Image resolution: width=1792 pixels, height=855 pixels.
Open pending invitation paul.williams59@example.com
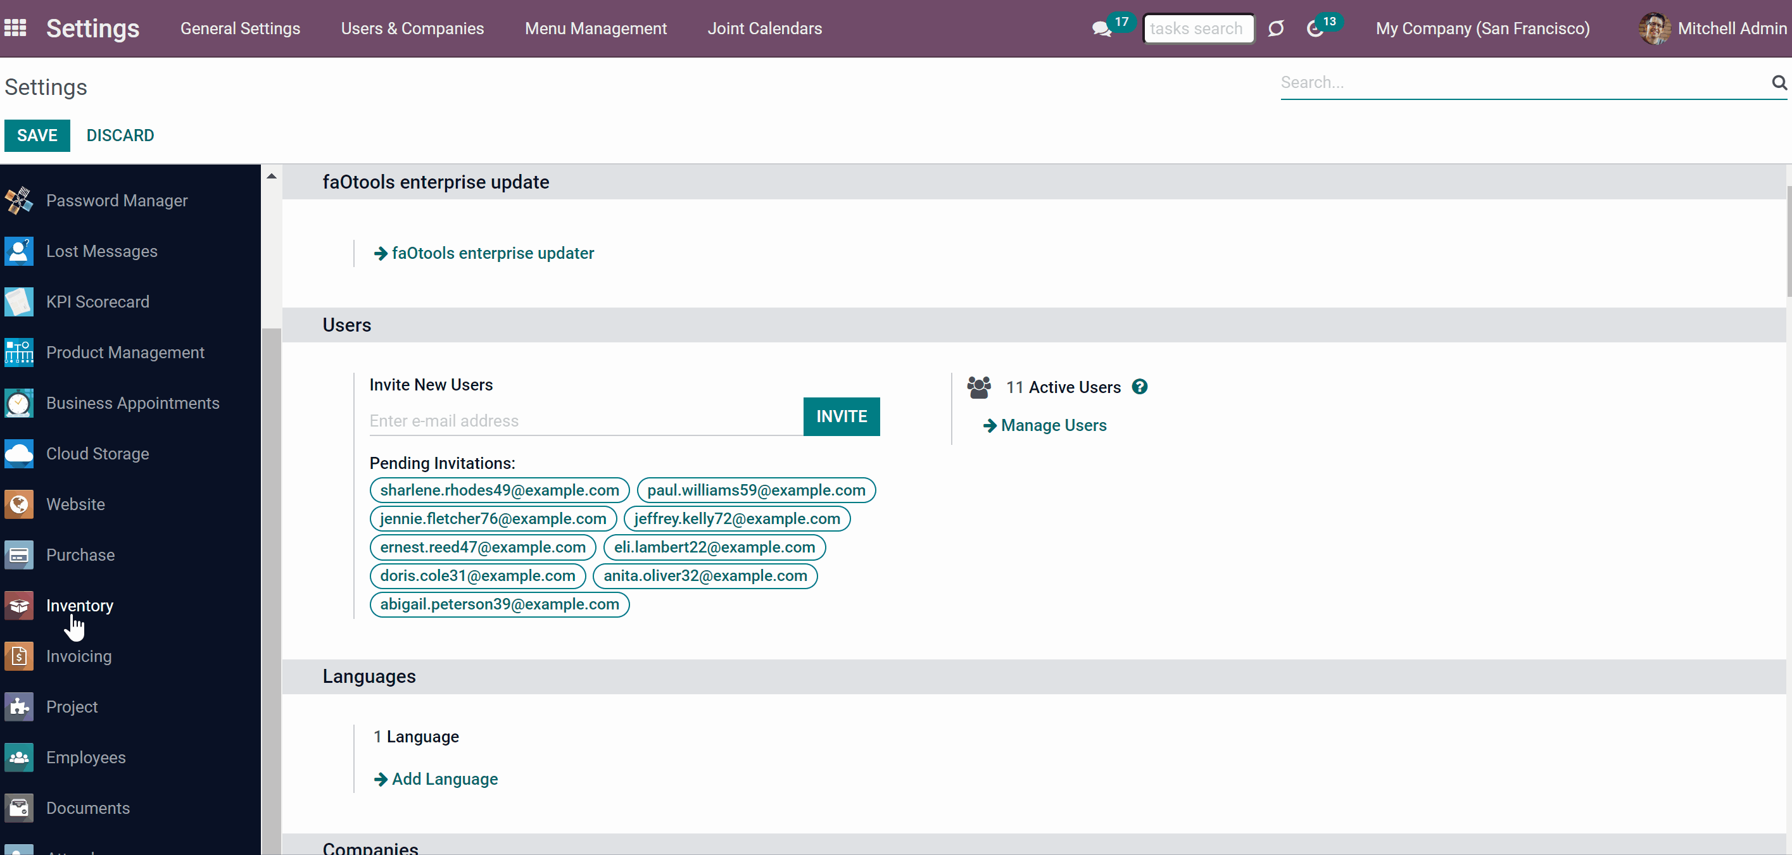756,490
